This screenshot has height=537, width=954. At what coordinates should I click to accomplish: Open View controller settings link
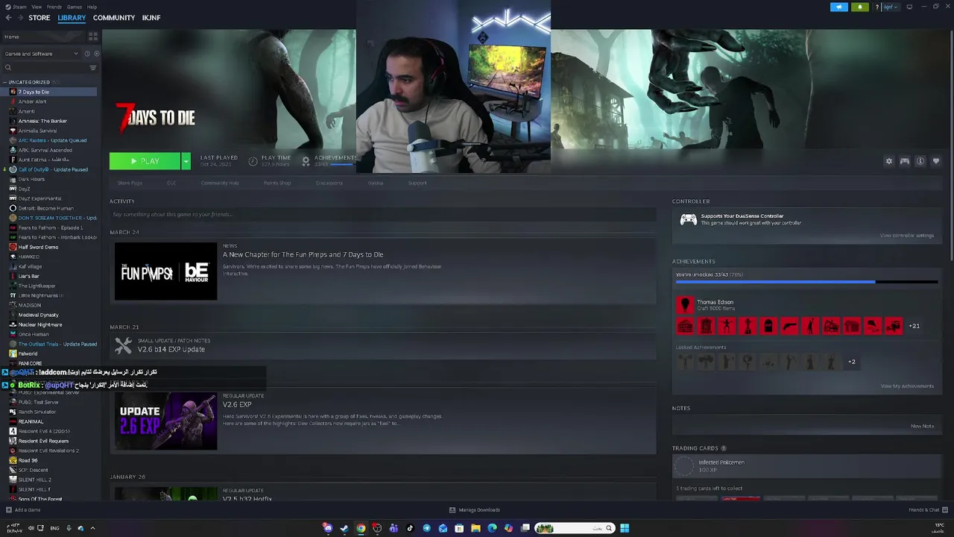pos(907,236)
